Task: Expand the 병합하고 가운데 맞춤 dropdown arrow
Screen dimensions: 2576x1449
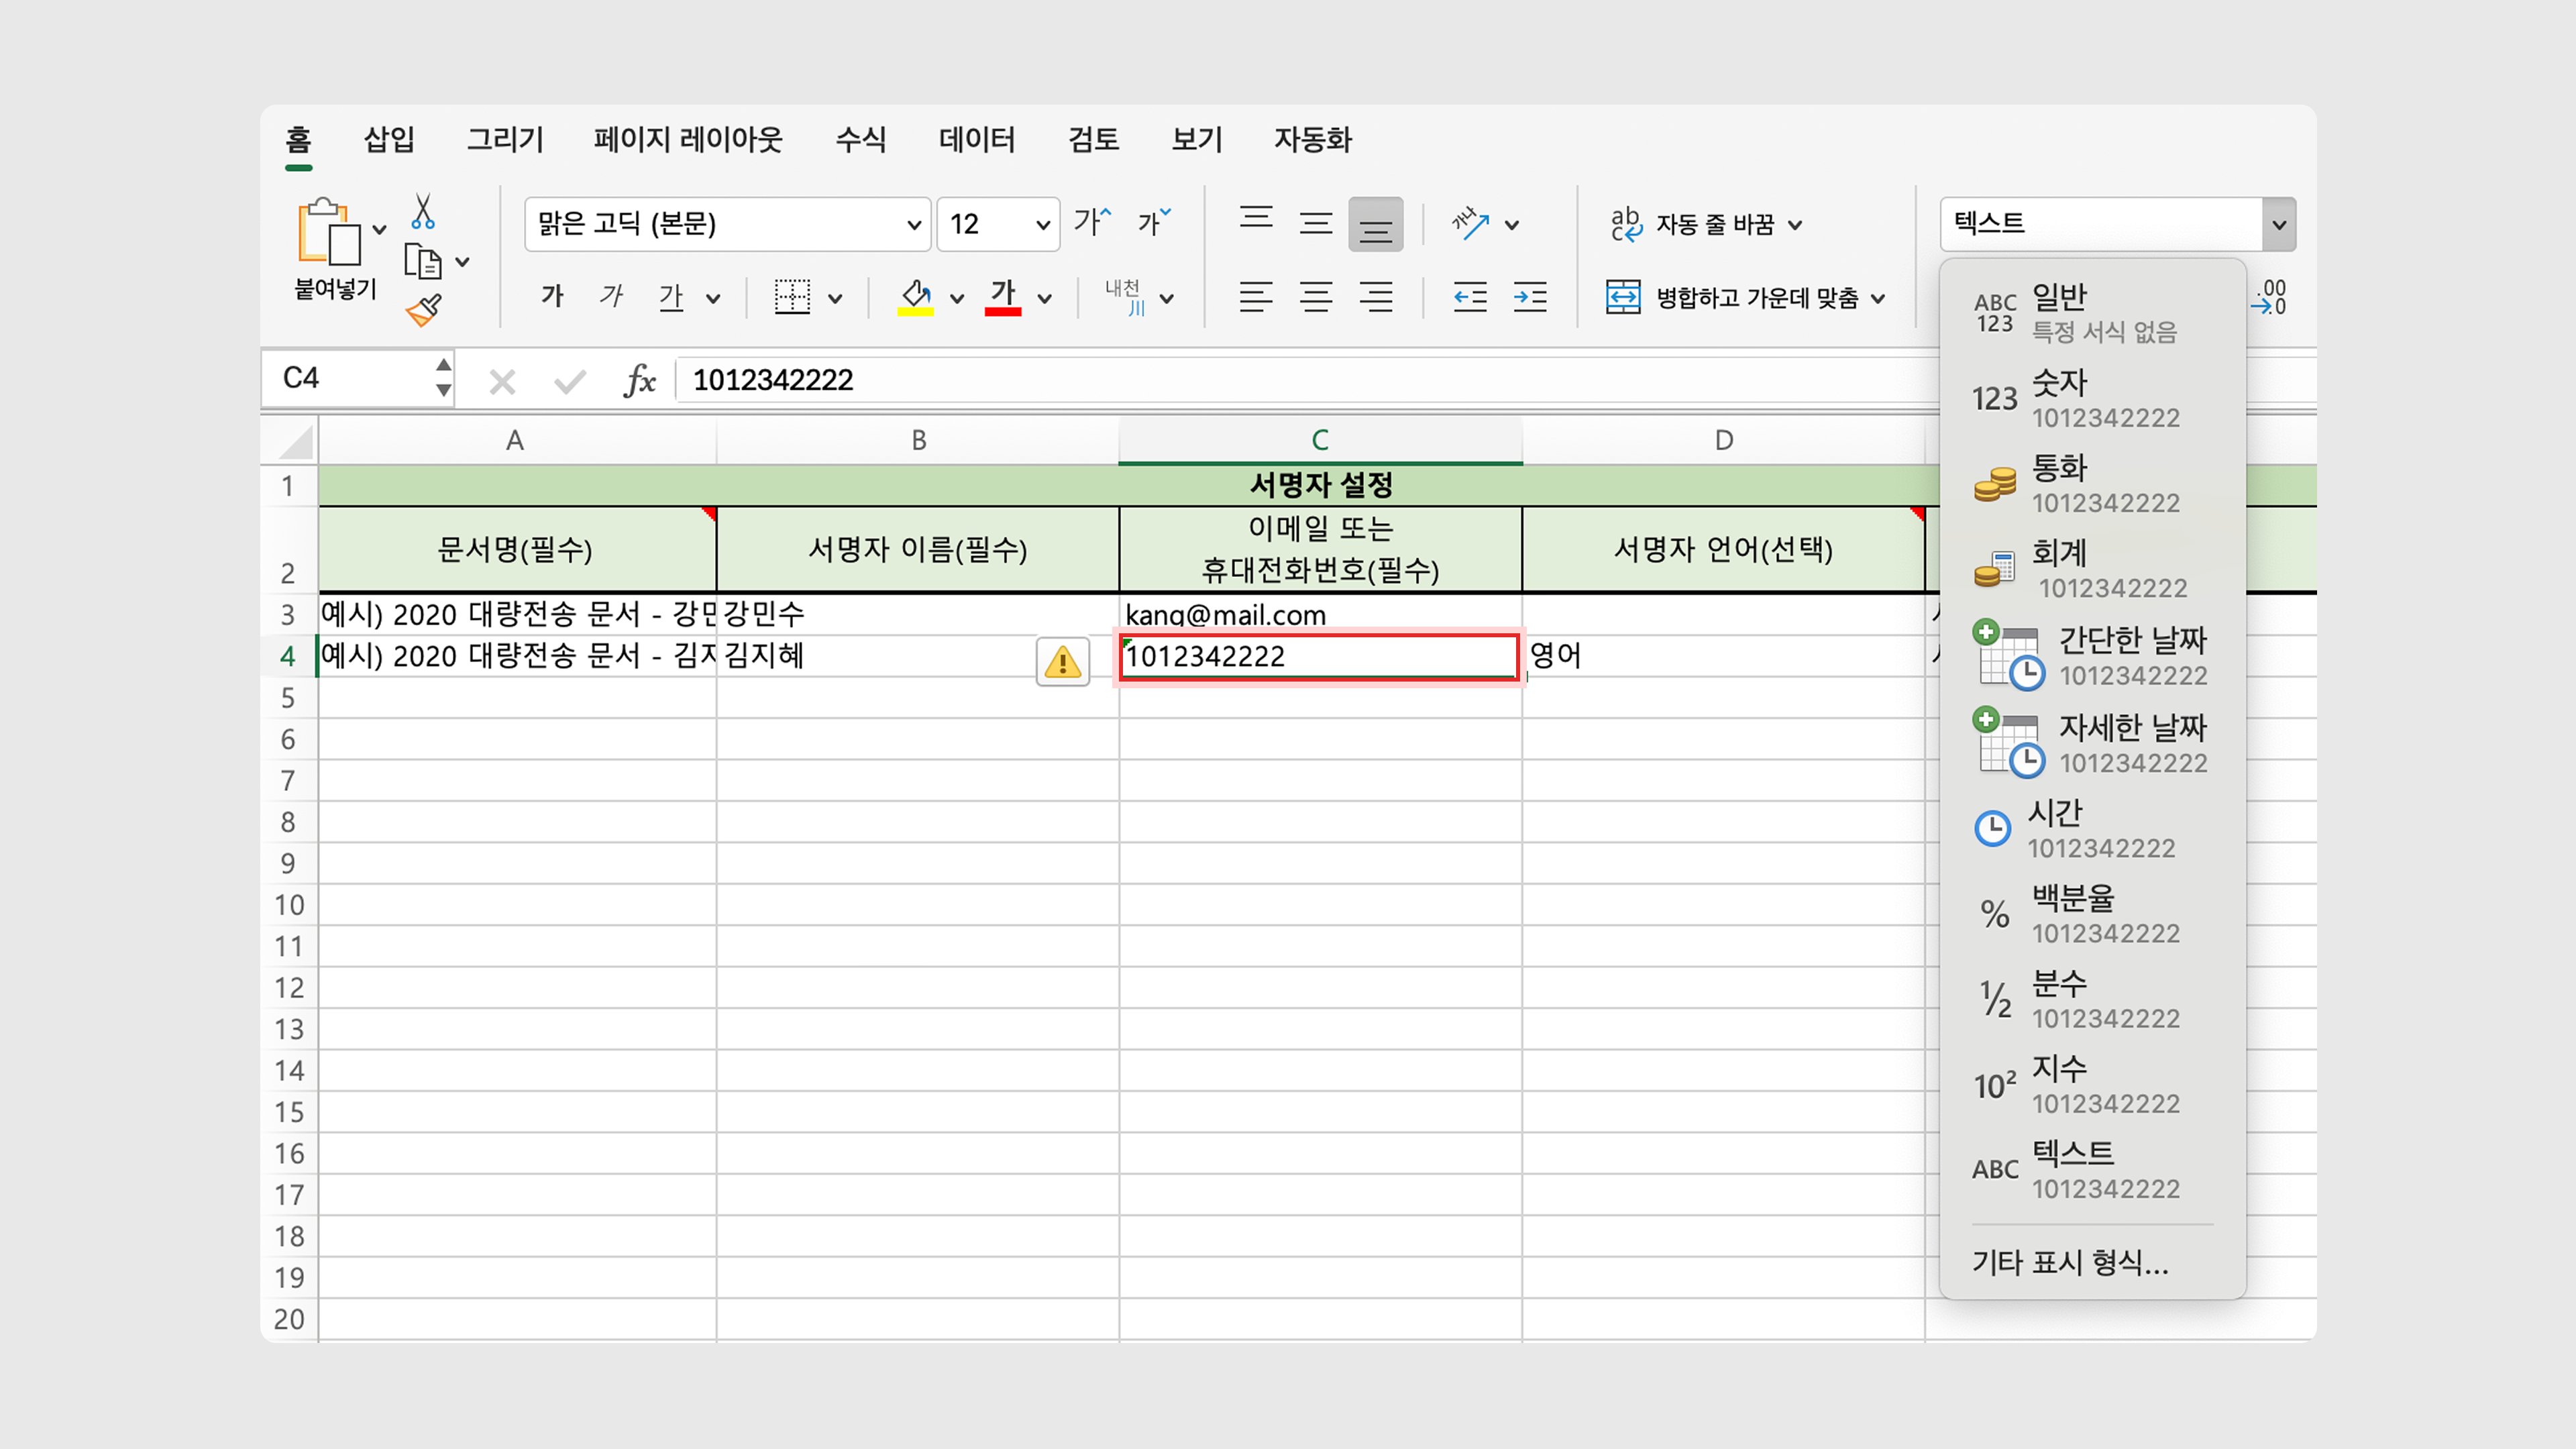Action: pyautogui.click(x=1878, y=298)
